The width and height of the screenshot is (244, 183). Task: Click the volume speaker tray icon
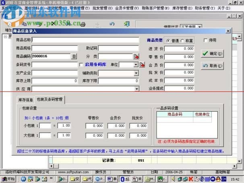(174, 179)
